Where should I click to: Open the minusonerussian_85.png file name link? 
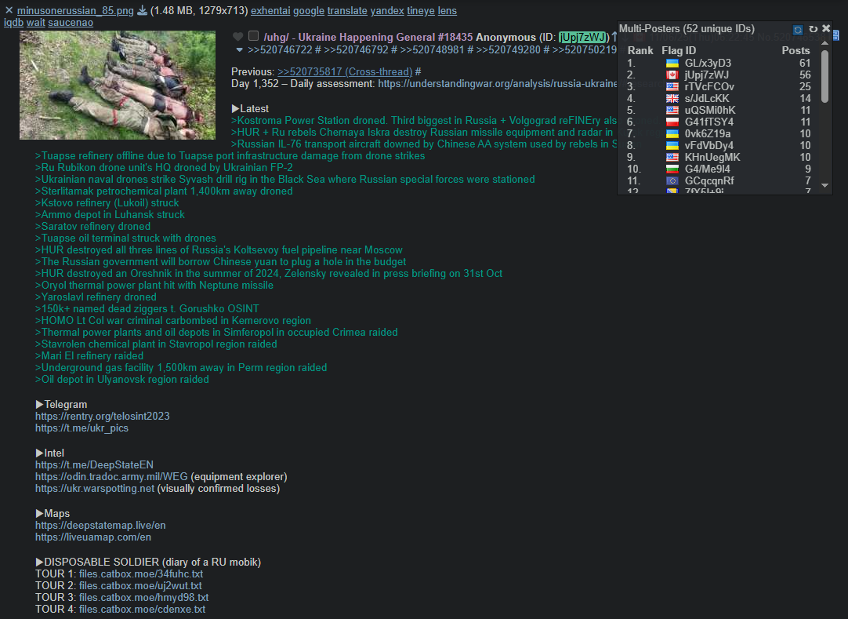(x=75, y=11)
